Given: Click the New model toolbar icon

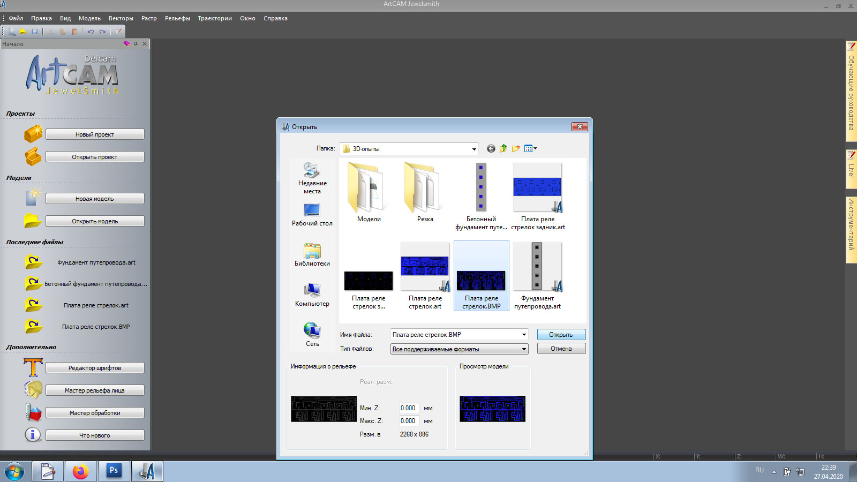Looking at the screenshot, I should pyautogui.click(x=12, y=32).
